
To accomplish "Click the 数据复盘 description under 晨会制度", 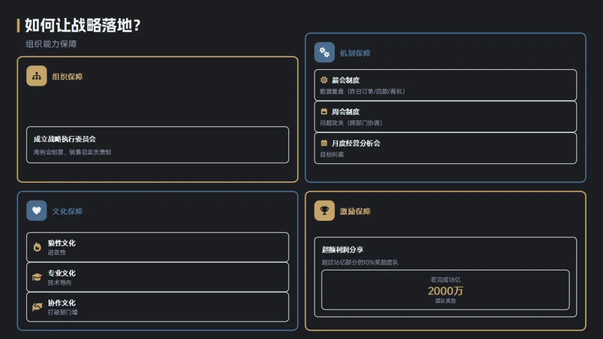I will click(x=362, y=91).
